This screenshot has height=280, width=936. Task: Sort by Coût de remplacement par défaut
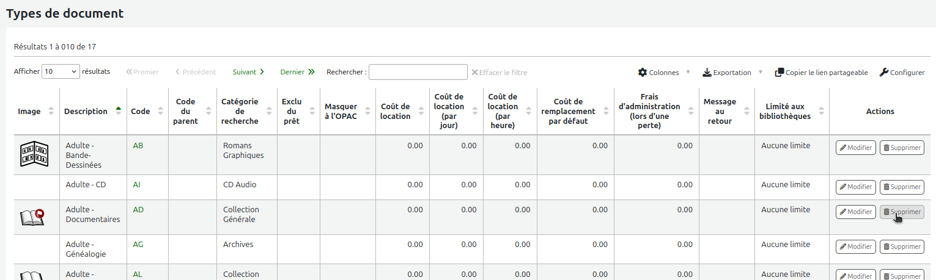click(x=575, y=111)
